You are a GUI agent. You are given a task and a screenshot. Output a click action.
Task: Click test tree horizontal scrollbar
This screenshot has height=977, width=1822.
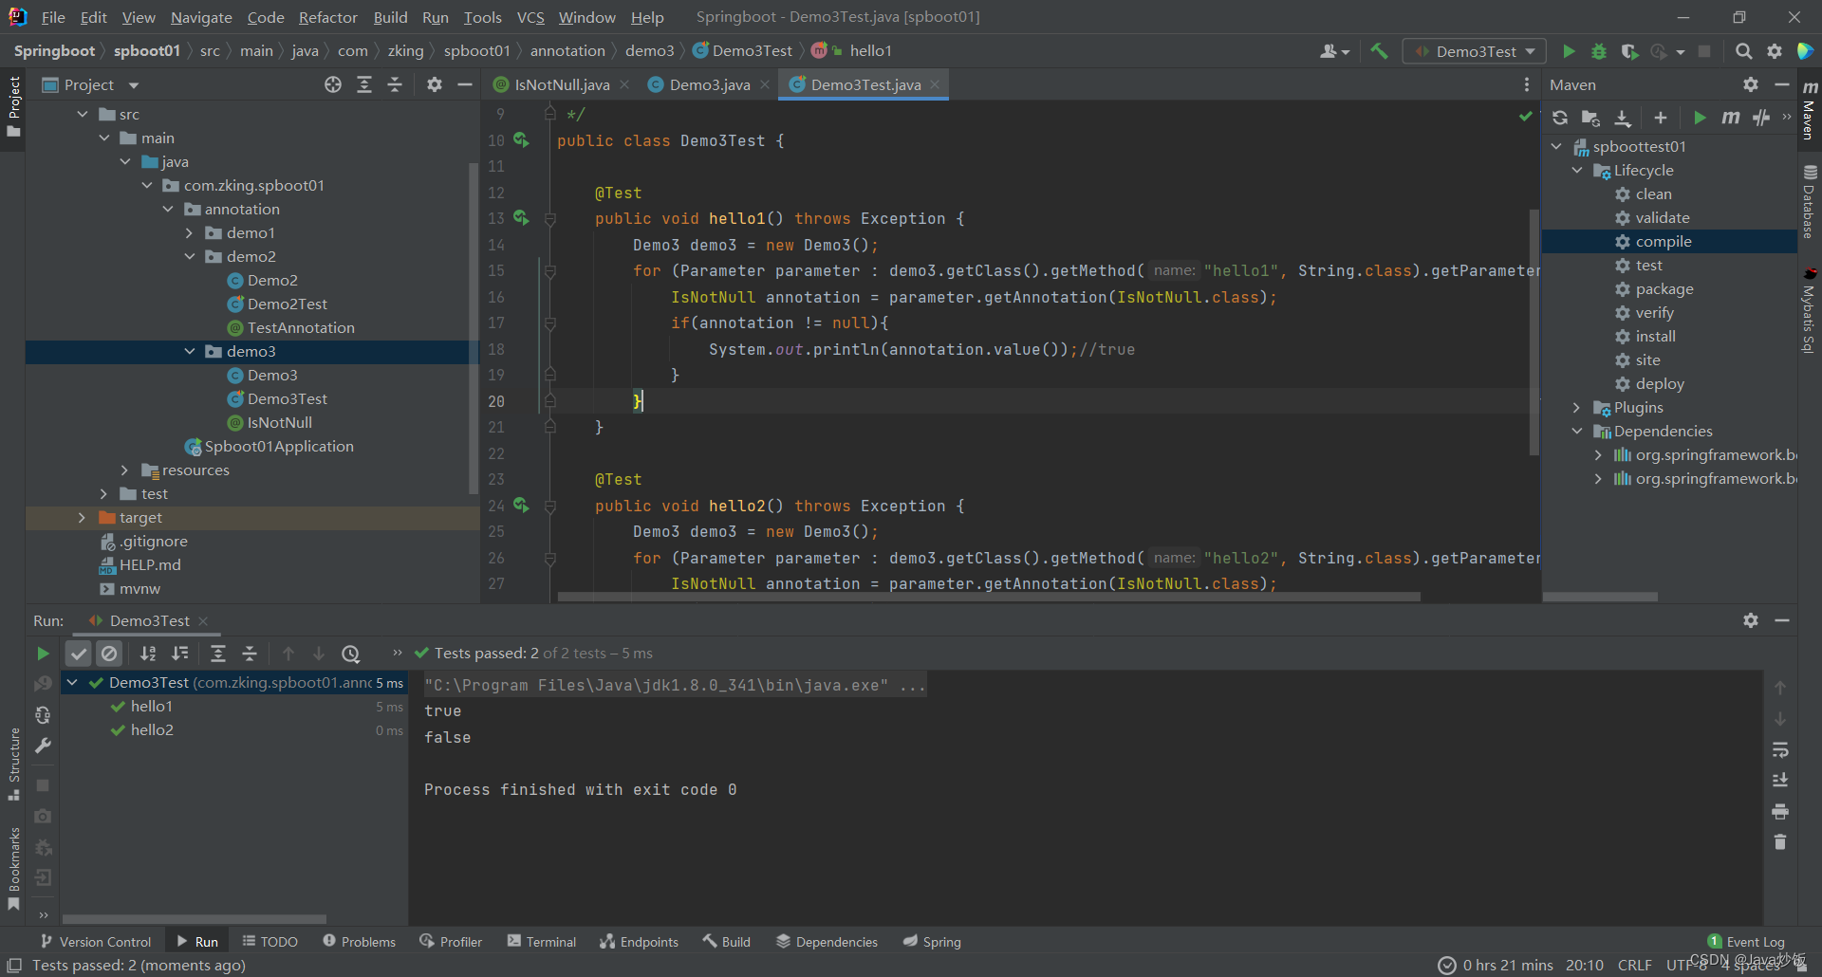coord(195,919)
